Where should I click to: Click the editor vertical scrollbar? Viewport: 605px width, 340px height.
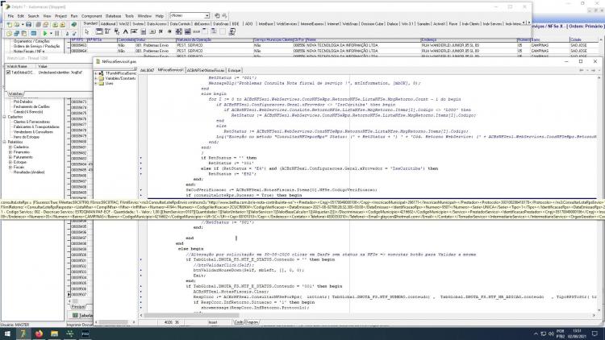click(x=599, y=193)
